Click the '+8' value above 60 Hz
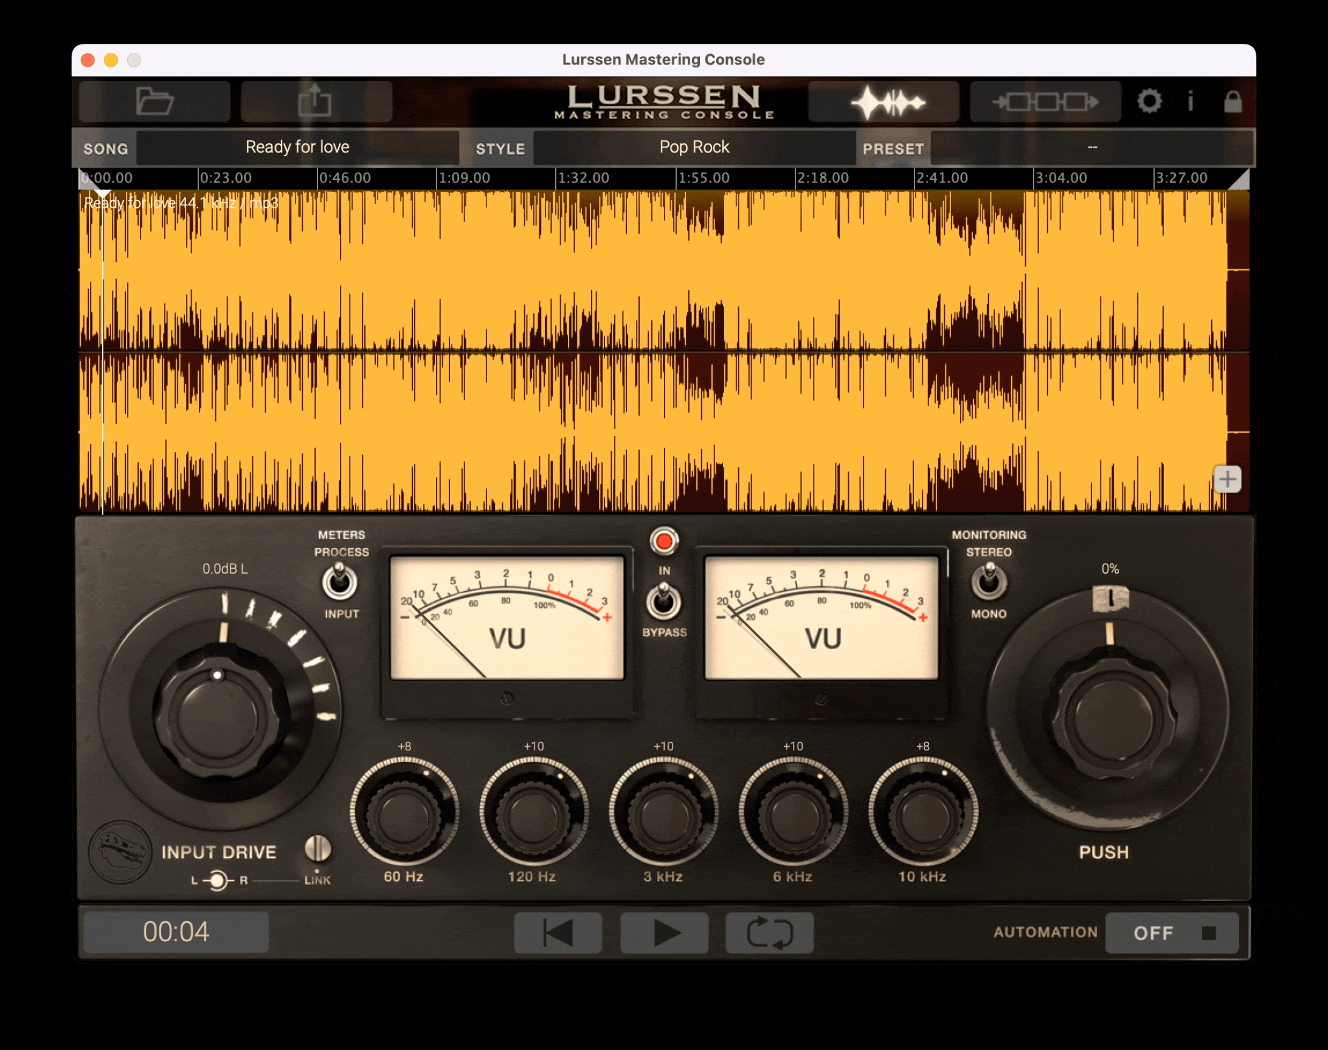Image resolution: width=1328 pixels, height=1050 pixels. pyautogui.click(x=404, y=746)
